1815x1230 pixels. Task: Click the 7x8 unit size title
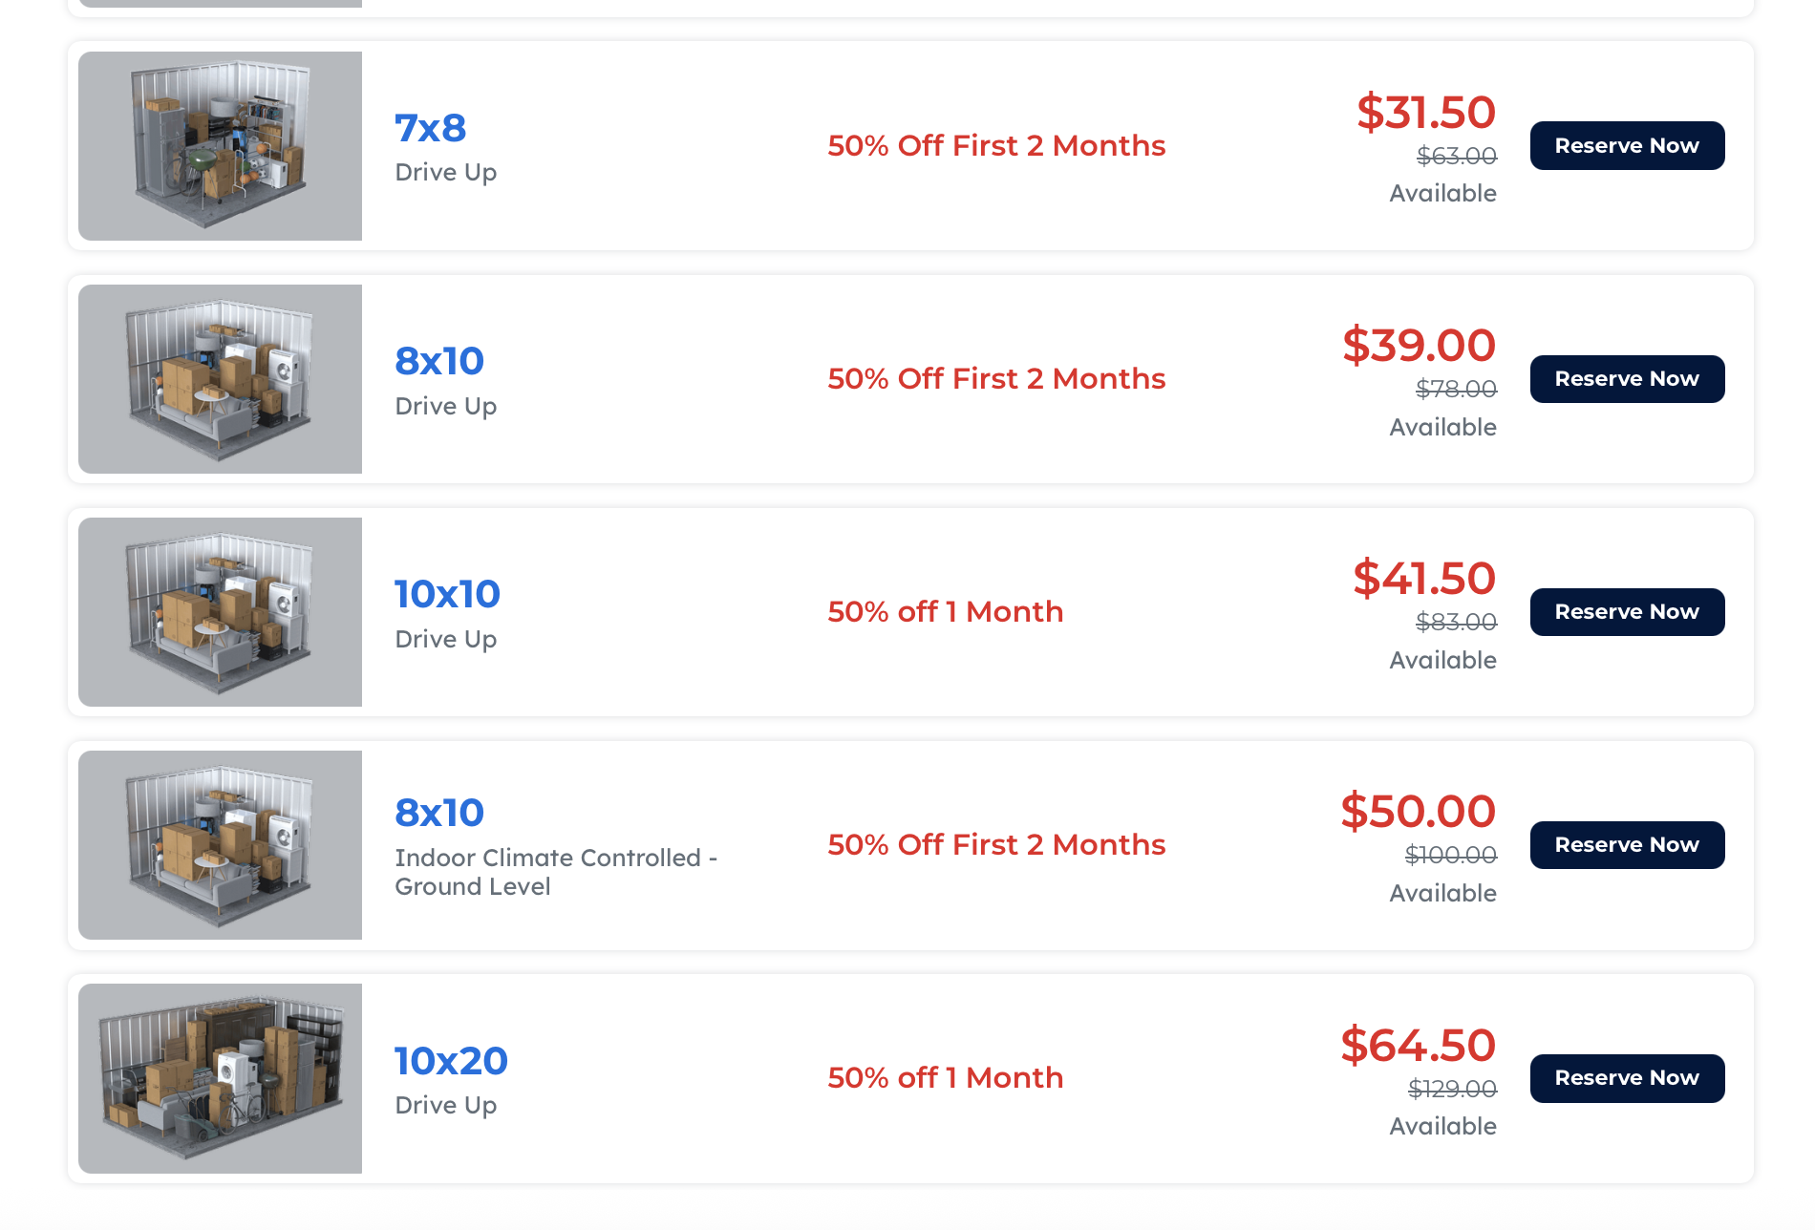(x=431, y=128)
